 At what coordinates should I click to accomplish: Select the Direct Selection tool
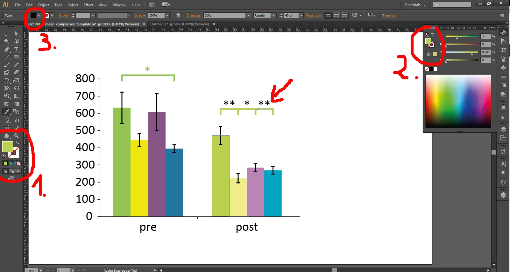(x=16, y=34)
